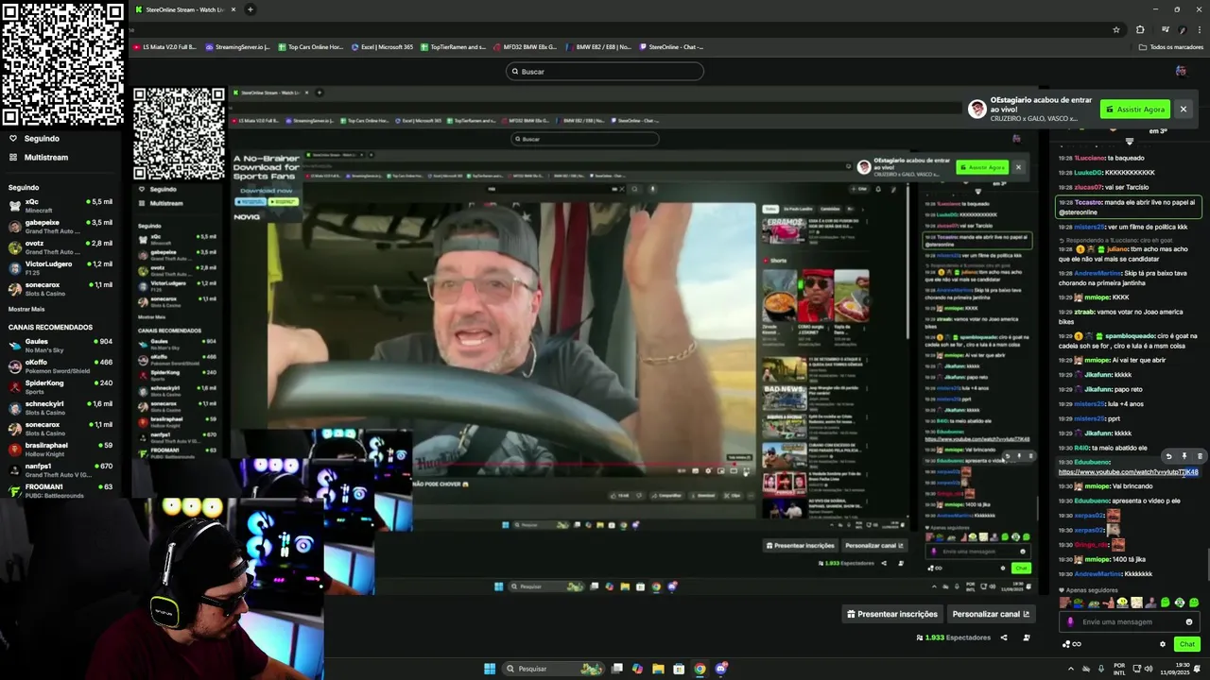Image resolution: width=1210 pixels, height=680 pixels.
Task: Open the YouTube link from Eduubueno
Action: pos(1128,472)
